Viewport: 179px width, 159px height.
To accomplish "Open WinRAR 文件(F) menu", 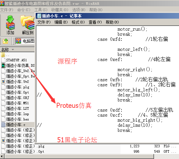I will point(7,10).
